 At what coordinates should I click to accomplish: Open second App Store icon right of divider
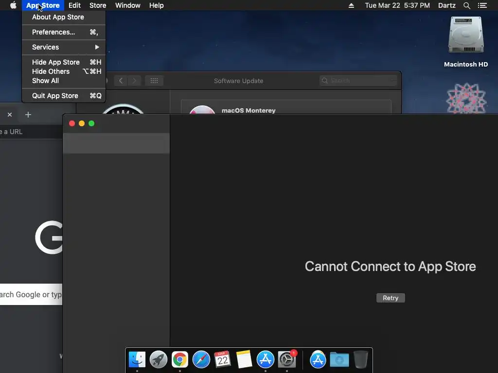pos(318,359)
